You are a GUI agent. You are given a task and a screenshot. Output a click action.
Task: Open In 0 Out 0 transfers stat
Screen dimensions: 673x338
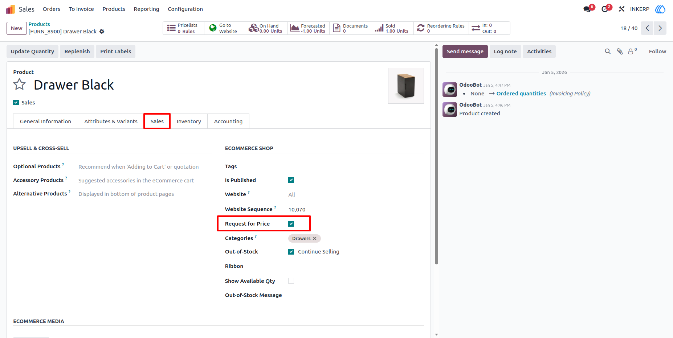[x=489, y=28]
